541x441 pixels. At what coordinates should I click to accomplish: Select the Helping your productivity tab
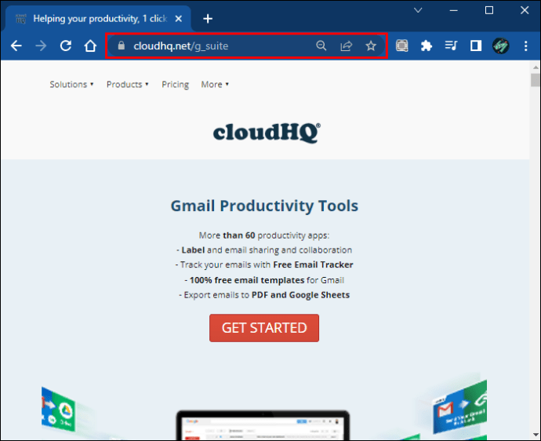[x=98, y=19]
